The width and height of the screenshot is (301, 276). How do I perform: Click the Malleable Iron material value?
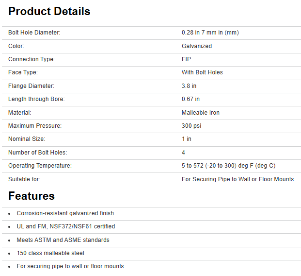200,113
